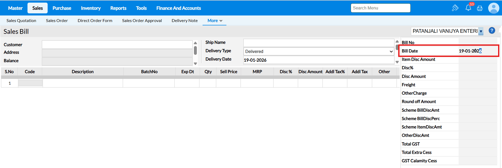Open the notifications bell
Viewport: 502px width, 168px height.
click(468, 8)
